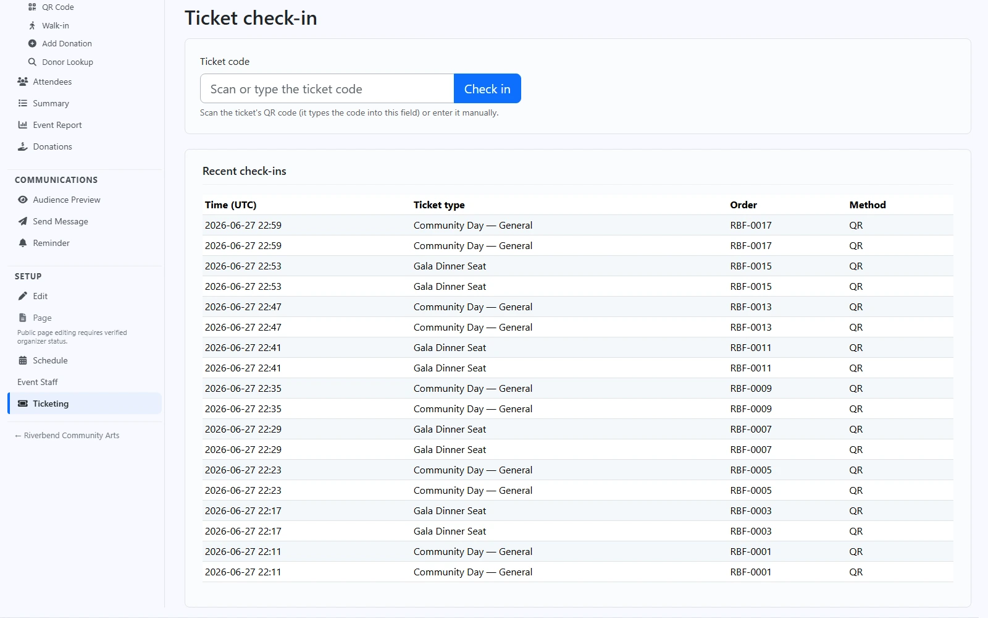Click the Donor Lookup magnifier icon

[32, 62]
